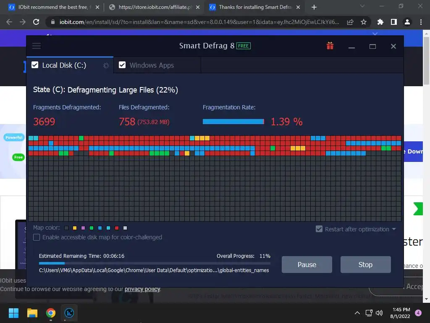
Task: Open privacy policy link on webpage
Action: tap(142, 289)
